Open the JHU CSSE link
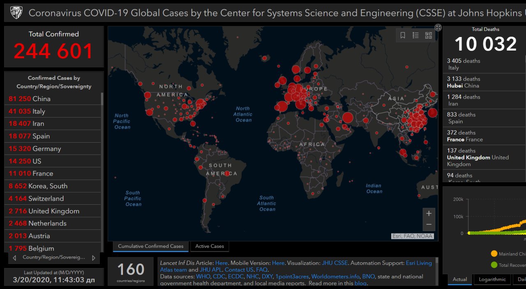Screen dimensions: 526x289 click(335, 263)
